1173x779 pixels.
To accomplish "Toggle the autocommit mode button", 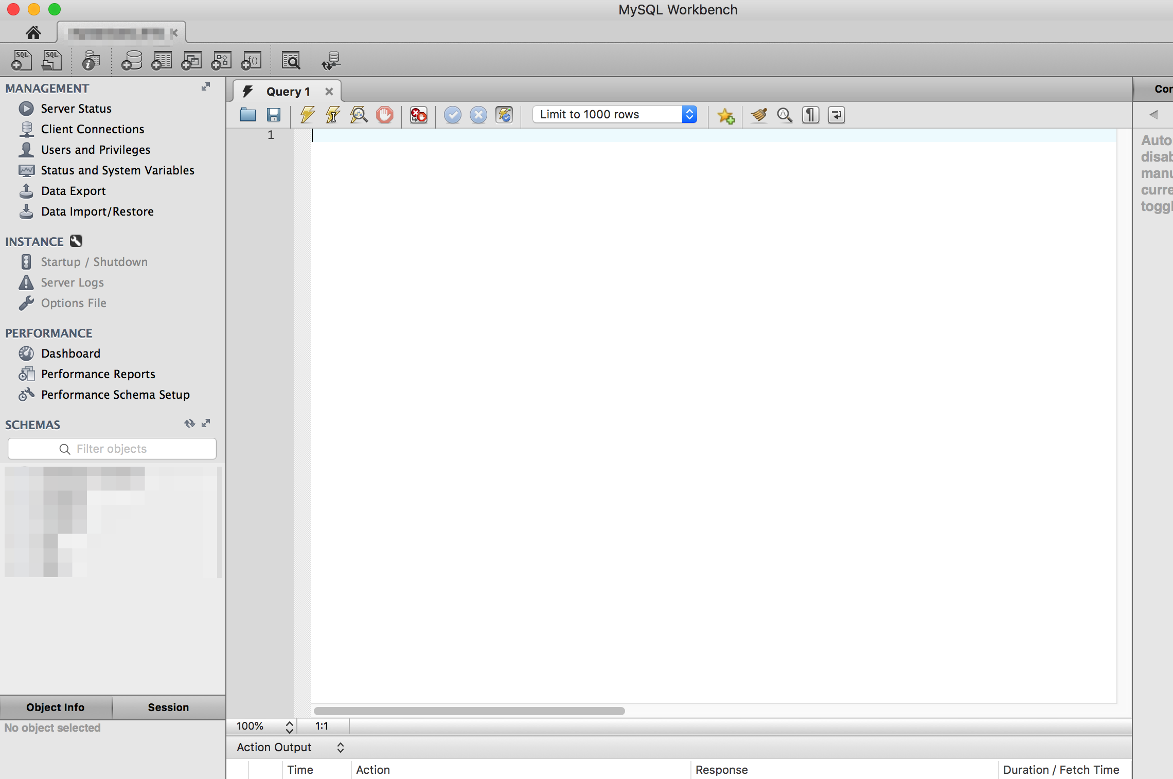I will pos(504,115).
